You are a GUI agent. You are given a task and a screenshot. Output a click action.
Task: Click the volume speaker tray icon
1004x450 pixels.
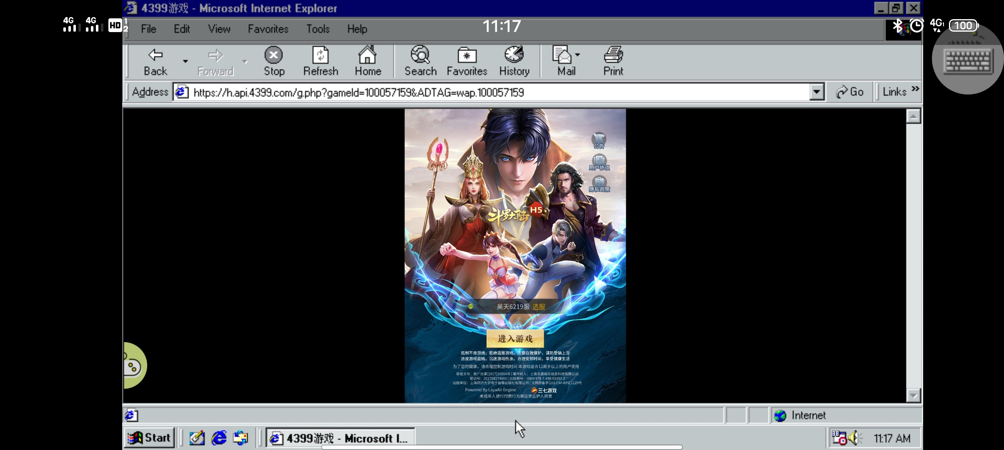tap(854, 438)
